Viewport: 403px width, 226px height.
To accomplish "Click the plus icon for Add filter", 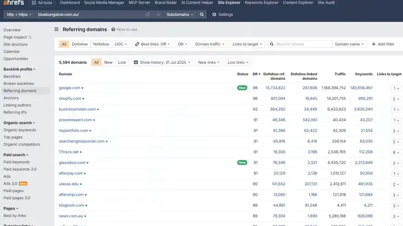I will (x=373, y=44).
